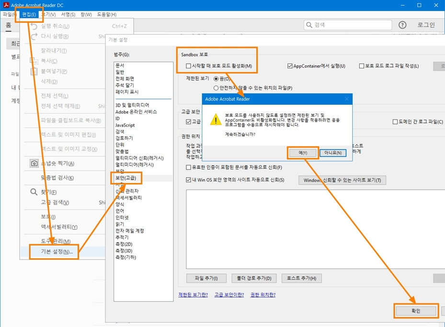Open the 파일 menu
The height and width of the screenshot is (327, 445).
point(10,14)
